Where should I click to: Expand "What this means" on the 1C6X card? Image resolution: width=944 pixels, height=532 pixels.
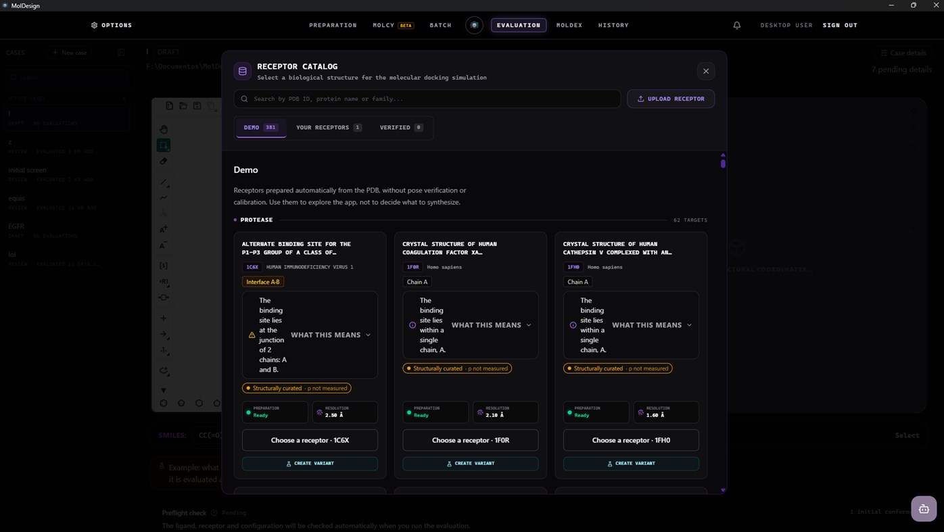pos(331,335)
